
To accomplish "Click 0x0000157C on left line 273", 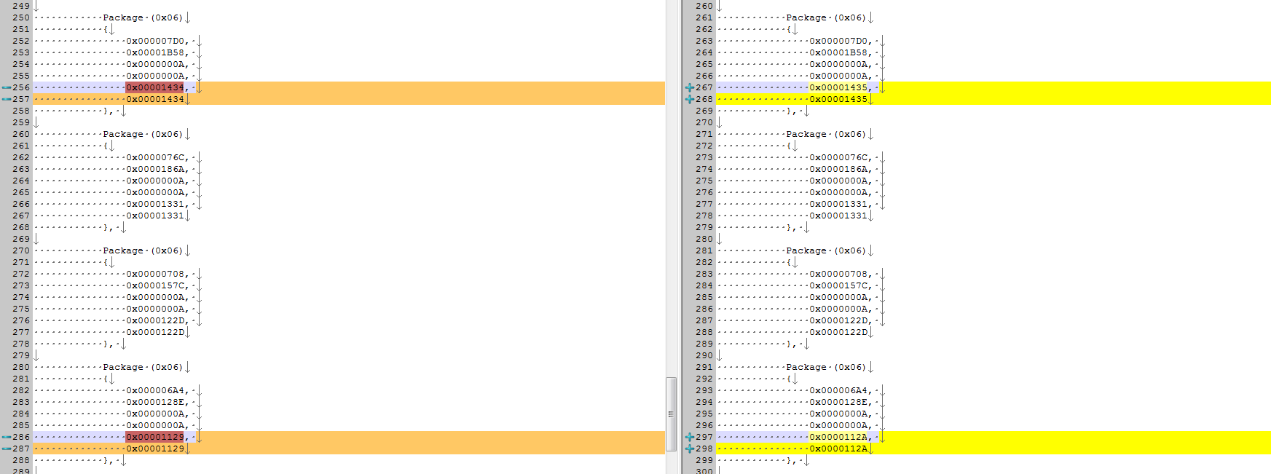I will (155, 285).
